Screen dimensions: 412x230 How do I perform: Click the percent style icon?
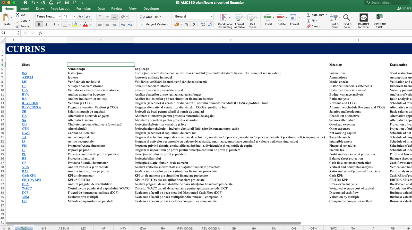tap(187, 24)
